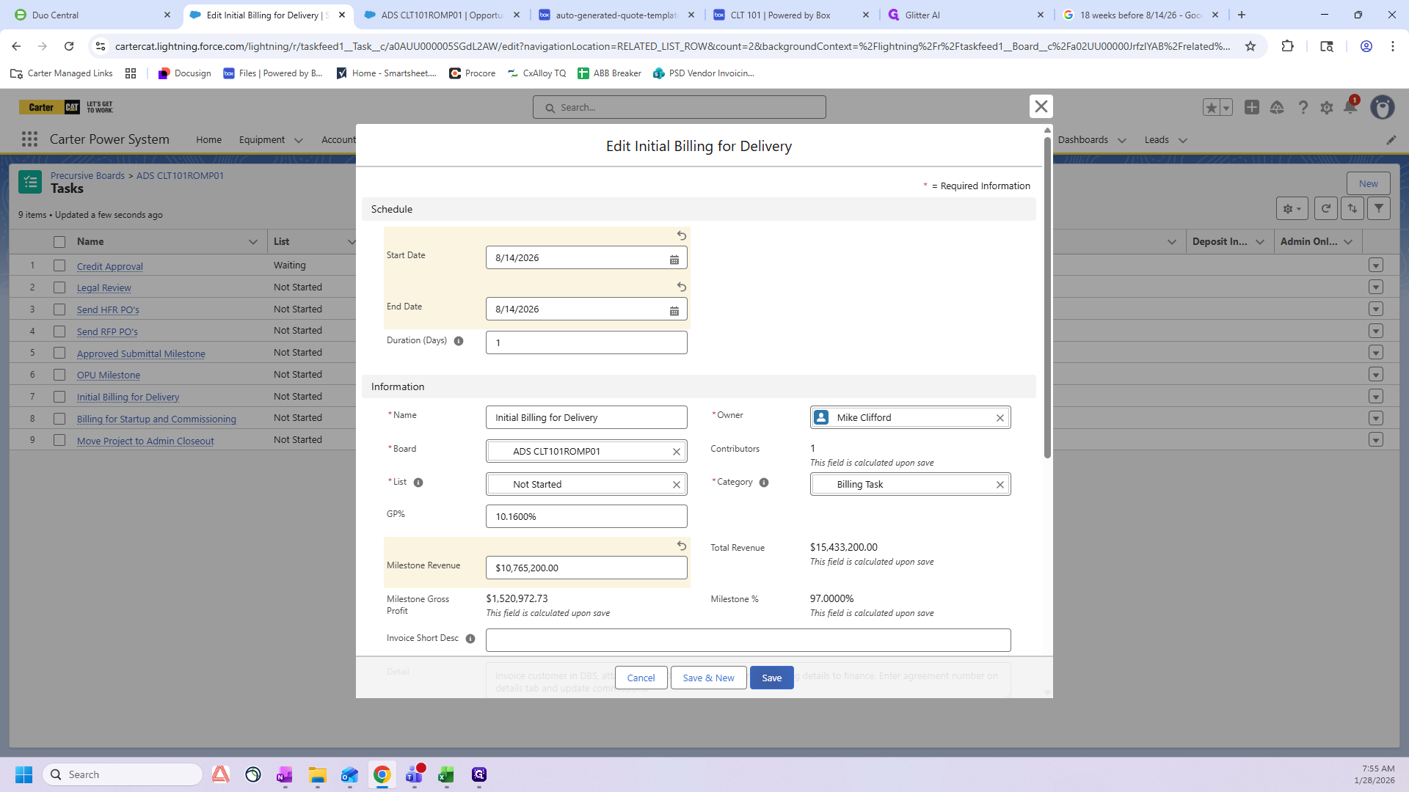Click the Setup gear icon in header
Screen dimensions: 1409x792
1326,108
